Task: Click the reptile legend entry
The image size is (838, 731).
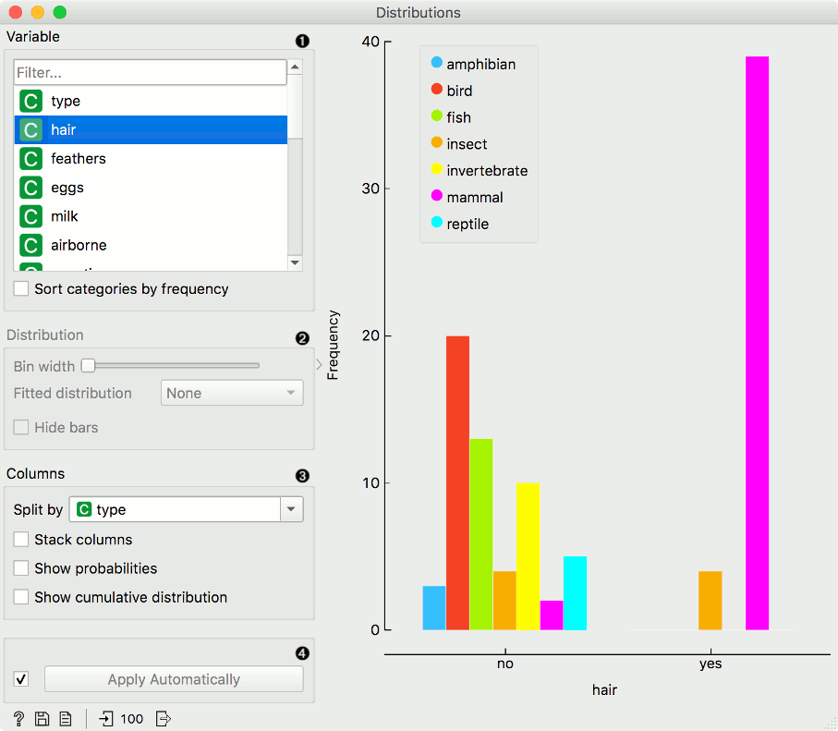Action: pos(459,224)
